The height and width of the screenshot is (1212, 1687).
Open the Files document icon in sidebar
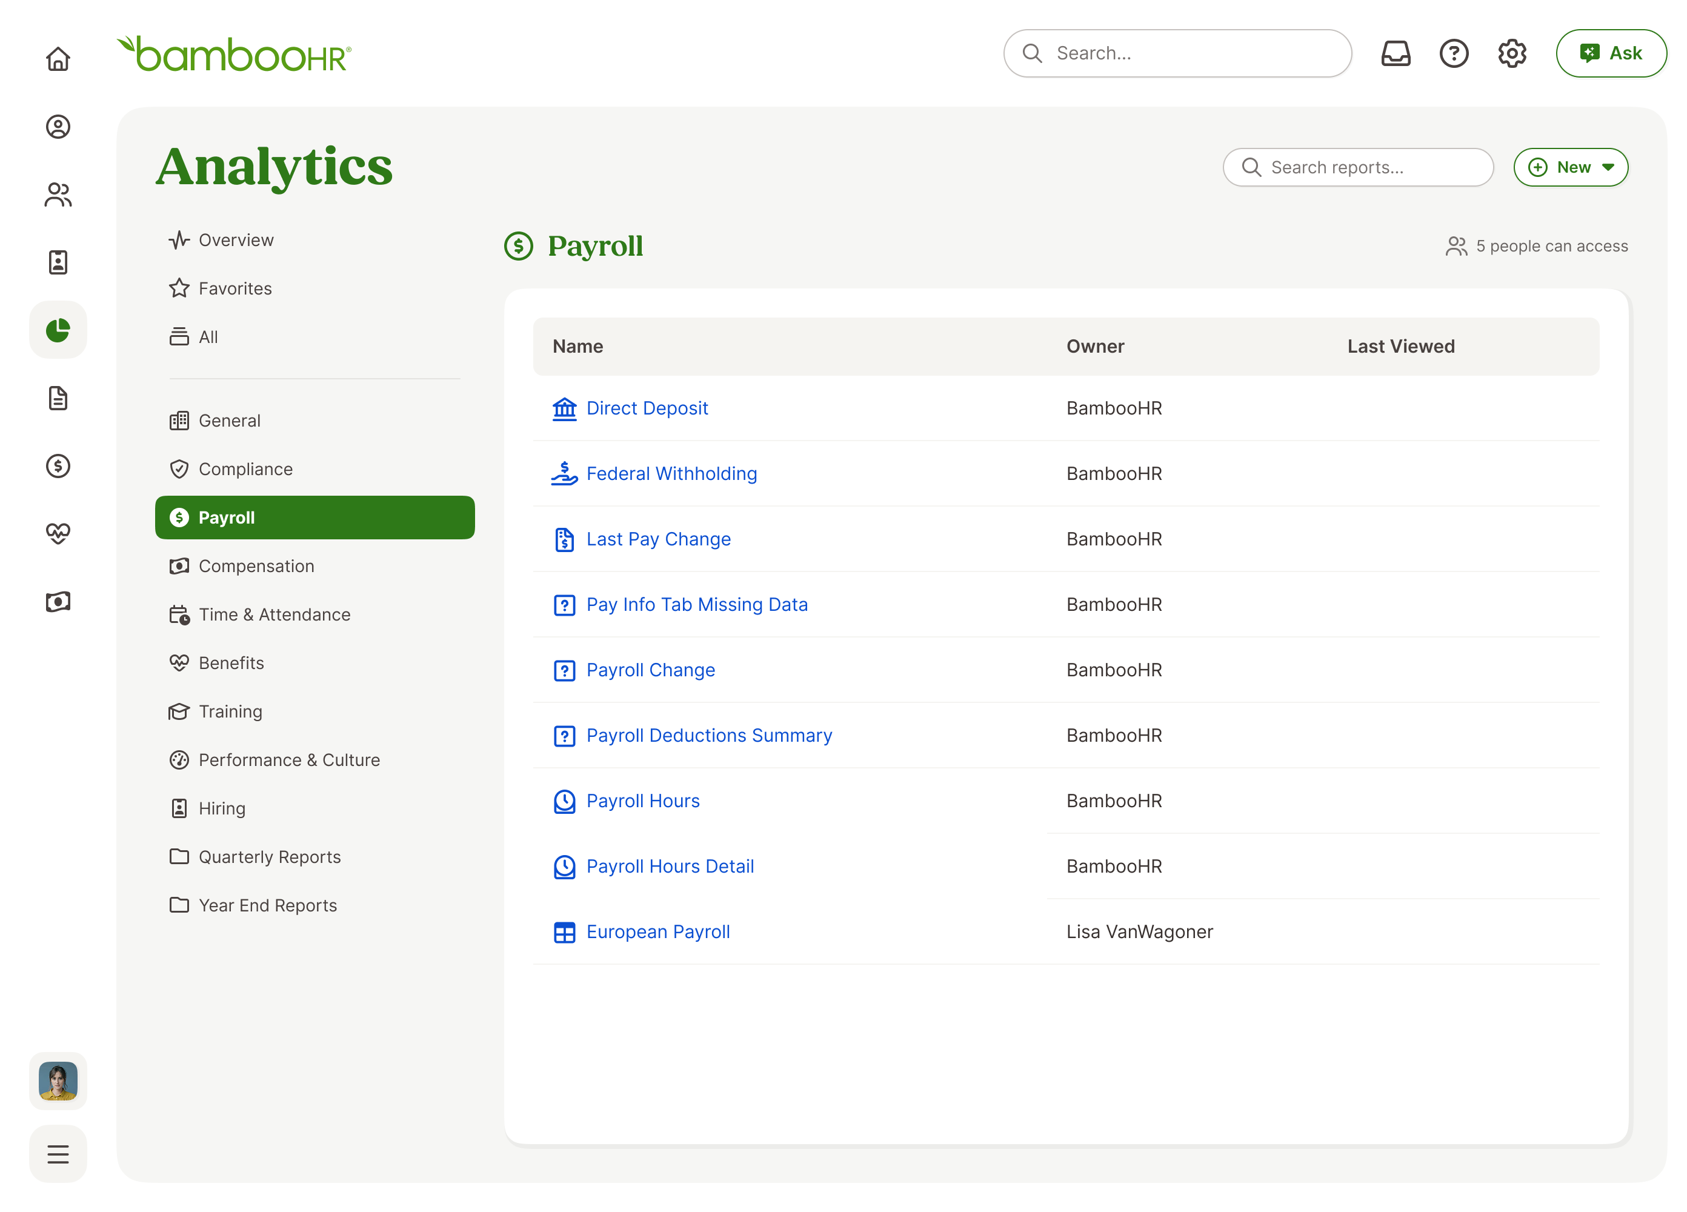click(x=58, y=398)
